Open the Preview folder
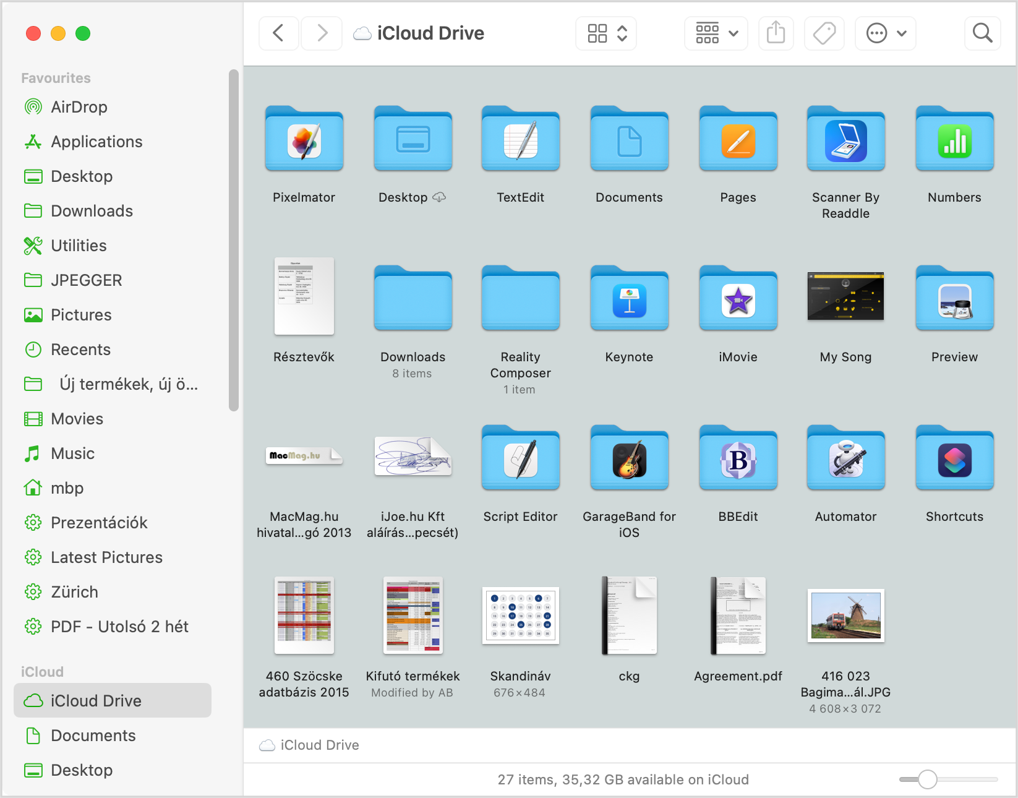The height and width of the screenshot is (798, 1018). click(954, 298)
